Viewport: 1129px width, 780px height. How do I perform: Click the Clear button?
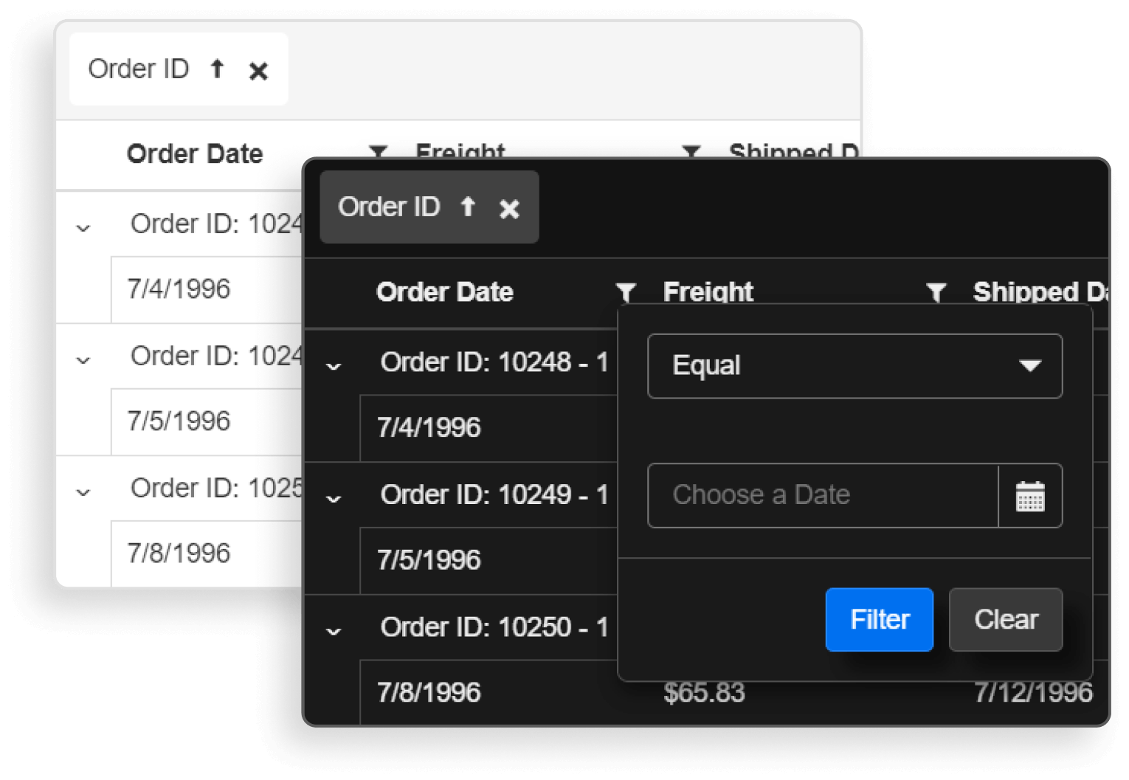pos(1005,620)
